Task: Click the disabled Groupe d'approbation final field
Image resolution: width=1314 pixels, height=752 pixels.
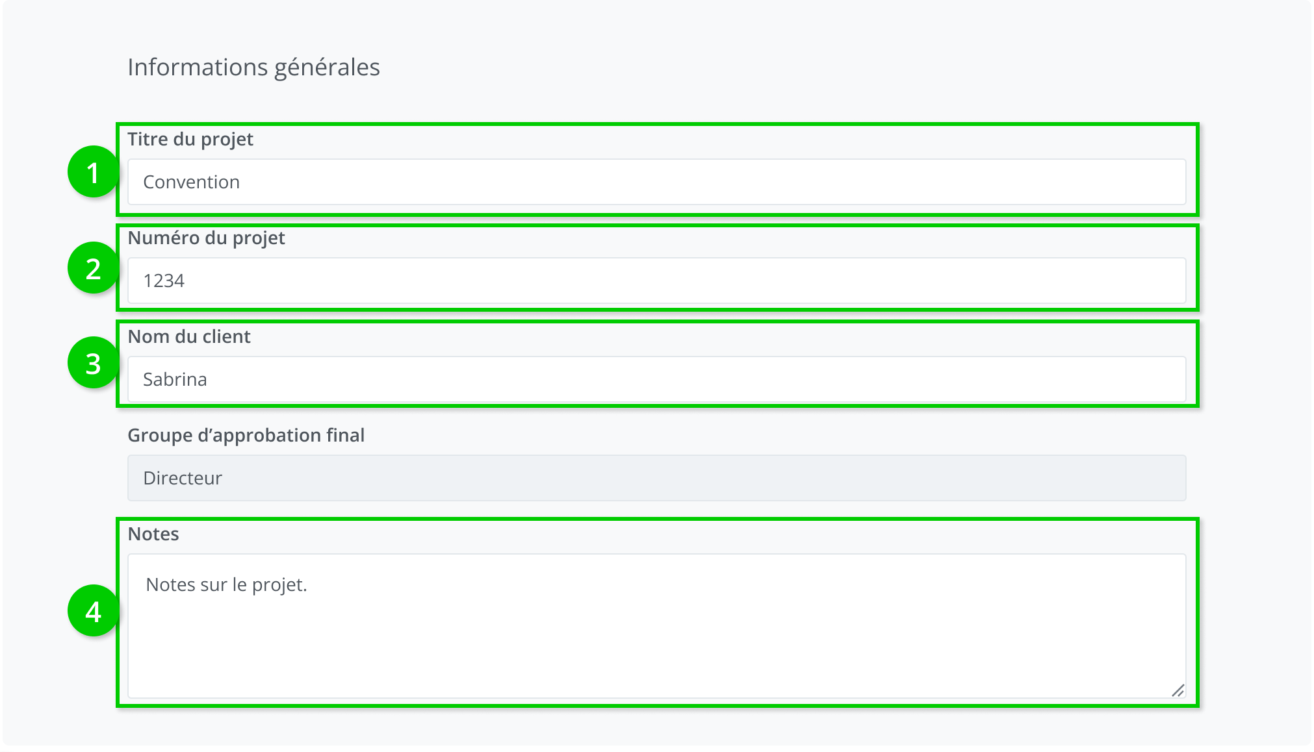Action: [656, 479]
